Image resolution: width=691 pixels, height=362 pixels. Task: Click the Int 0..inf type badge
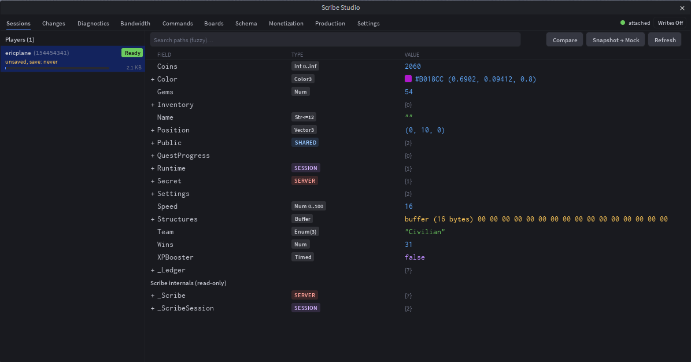[x=305, y=66]
